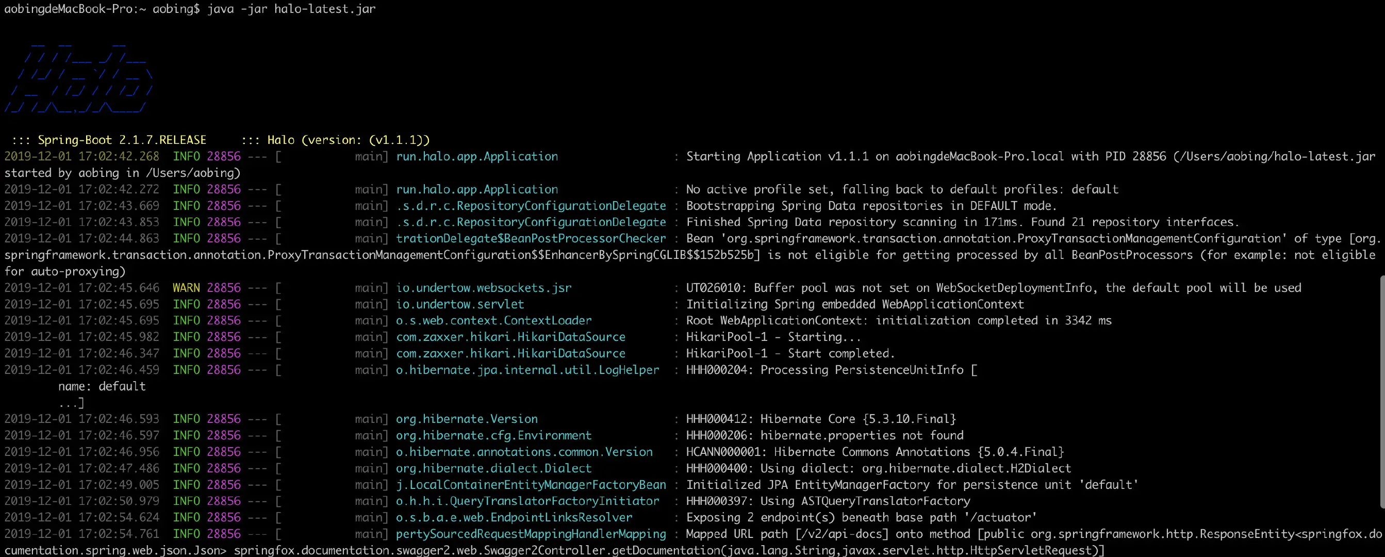1385x557 pixels.
Task: Click the 'org.hibernate.dialect.Dialect' logger name
Action: tap(493, 468)
